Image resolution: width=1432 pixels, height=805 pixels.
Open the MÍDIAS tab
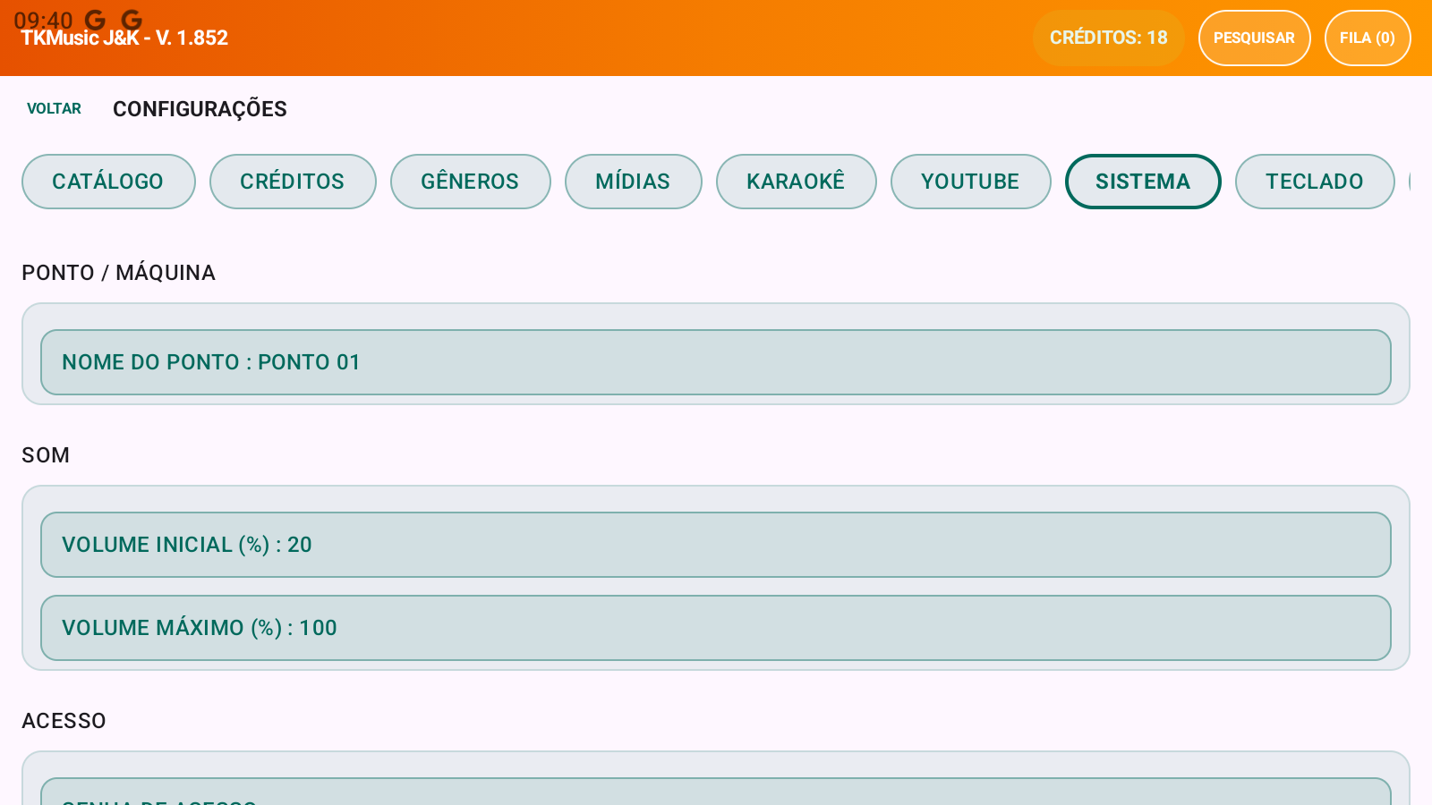click(x=633, y=182)
